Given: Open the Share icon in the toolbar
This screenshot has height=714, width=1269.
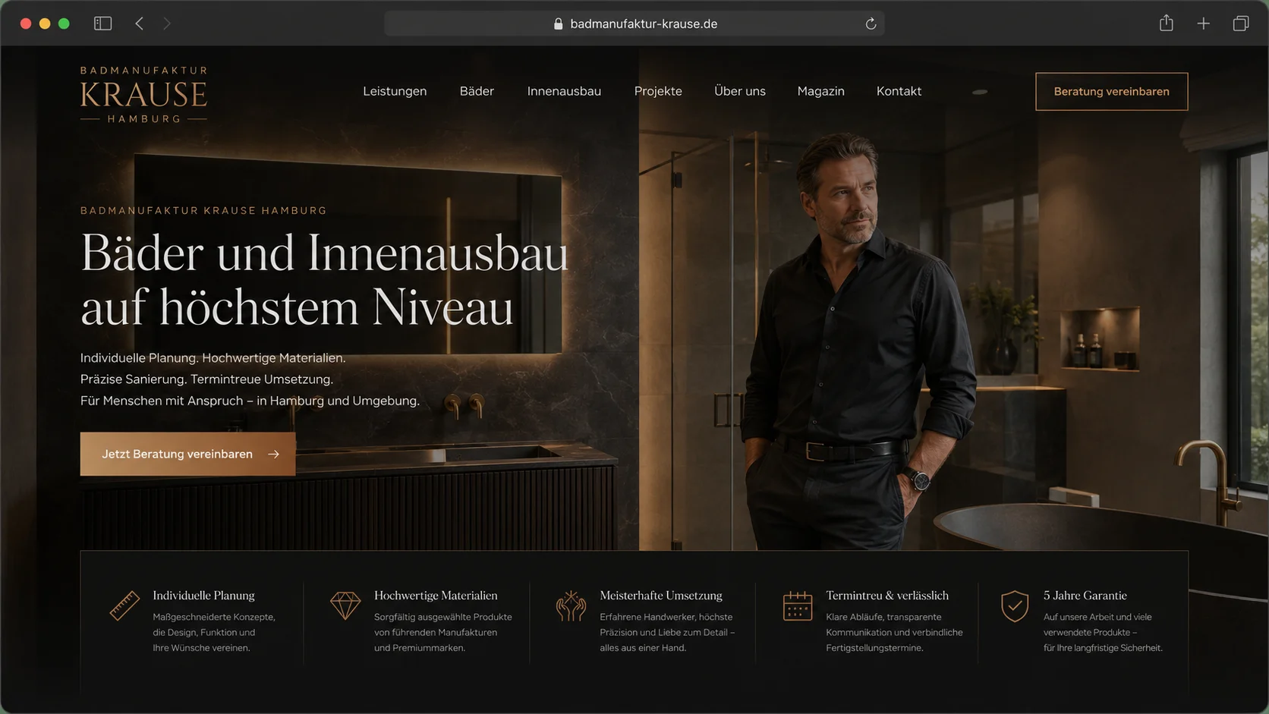Looking at the screenshot, I should (1167, 24).
